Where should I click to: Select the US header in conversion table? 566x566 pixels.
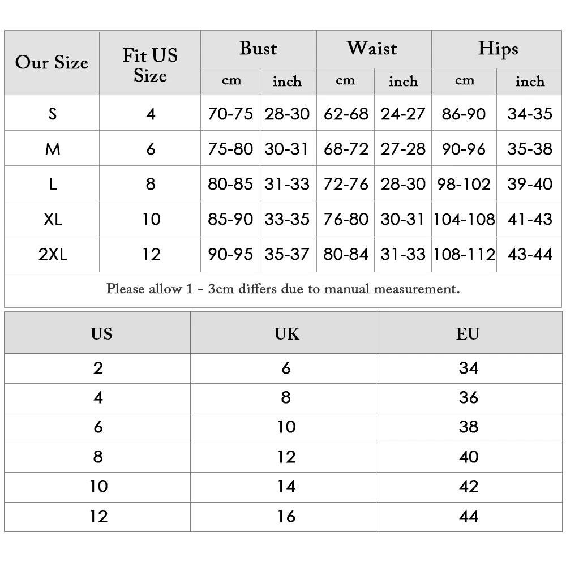click(x=101, y=334)
